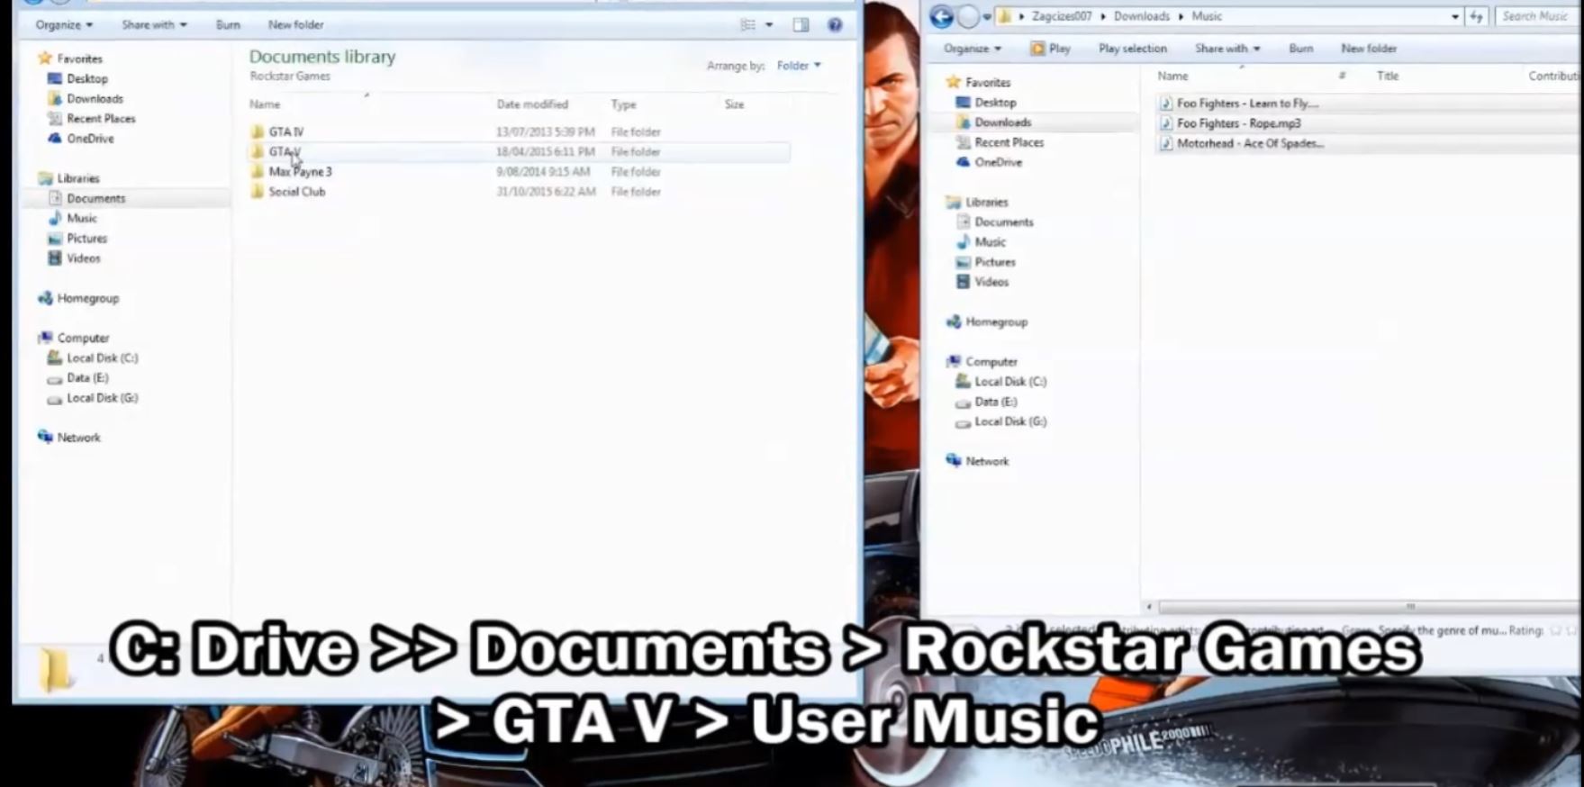The height and width of the screenshot is (787, 1584).
Task: Click Burn in the Music window toolbar
Action: click(1300, 48)
